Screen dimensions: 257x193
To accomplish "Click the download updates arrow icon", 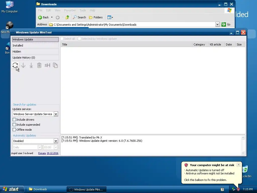I will click(23, 65).
